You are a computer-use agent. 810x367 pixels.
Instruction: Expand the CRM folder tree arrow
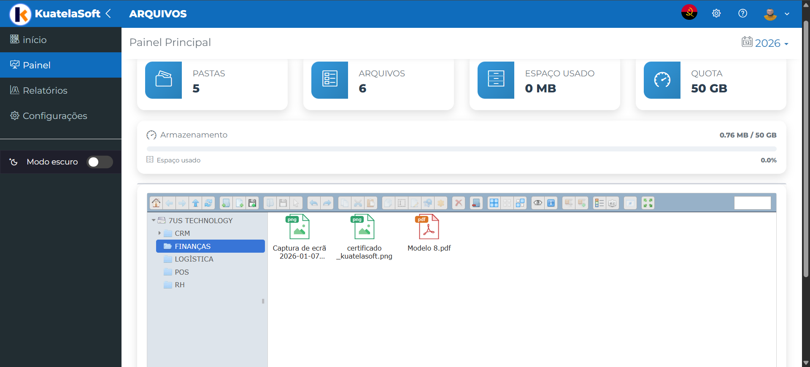click(x=159, y=233)
